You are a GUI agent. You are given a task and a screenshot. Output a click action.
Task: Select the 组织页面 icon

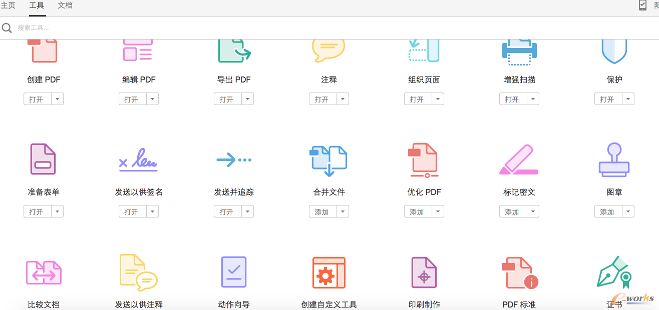tap(424, 50)
